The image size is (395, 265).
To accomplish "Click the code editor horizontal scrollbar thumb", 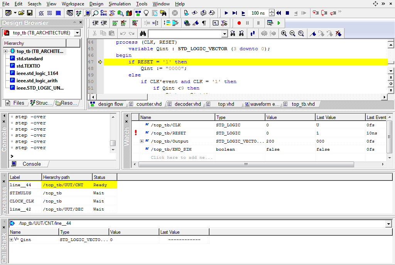I will (122, 97).
